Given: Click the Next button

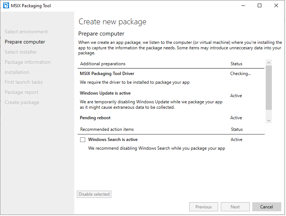Looking at the screenshot, I should pyautogui.click(x=235, y=207).
